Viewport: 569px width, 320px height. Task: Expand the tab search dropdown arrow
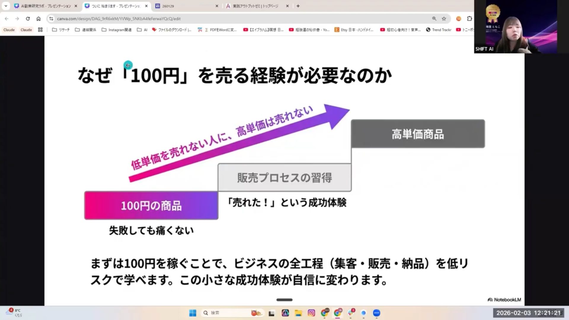(6, 6)
